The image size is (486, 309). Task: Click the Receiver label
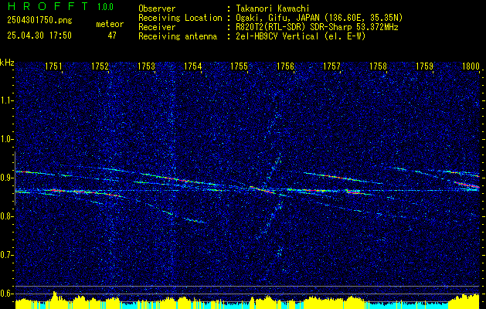click(x=157, y=27)
